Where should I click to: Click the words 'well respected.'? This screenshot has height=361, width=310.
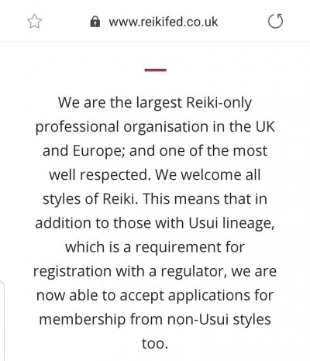[100, 175]
